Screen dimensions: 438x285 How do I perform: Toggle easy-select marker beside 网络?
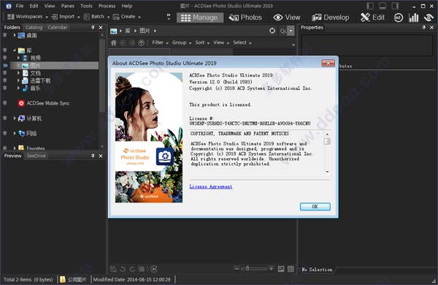pos(5,134)
